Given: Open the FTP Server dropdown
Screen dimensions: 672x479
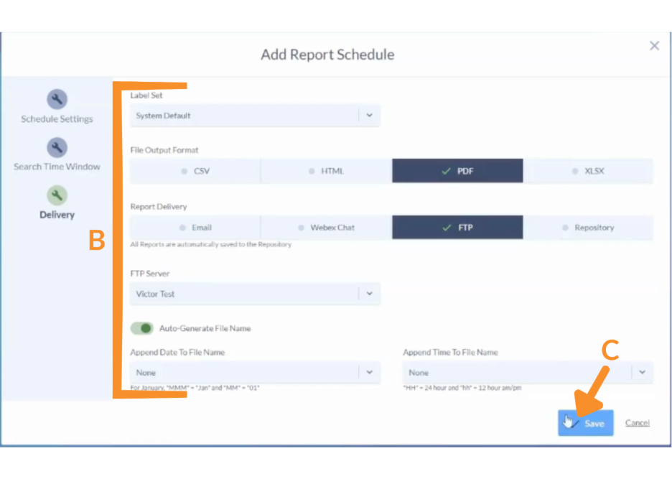Looking at the screenshot, I should tap(369, 293).
